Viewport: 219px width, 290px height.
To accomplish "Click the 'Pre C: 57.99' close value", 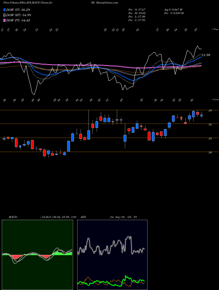I will coord(137,20).
